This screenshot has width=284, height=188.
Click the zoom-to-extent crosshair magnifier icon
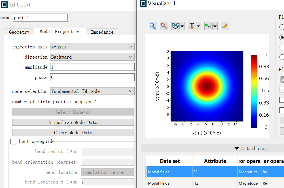click(x=164, y=26)
